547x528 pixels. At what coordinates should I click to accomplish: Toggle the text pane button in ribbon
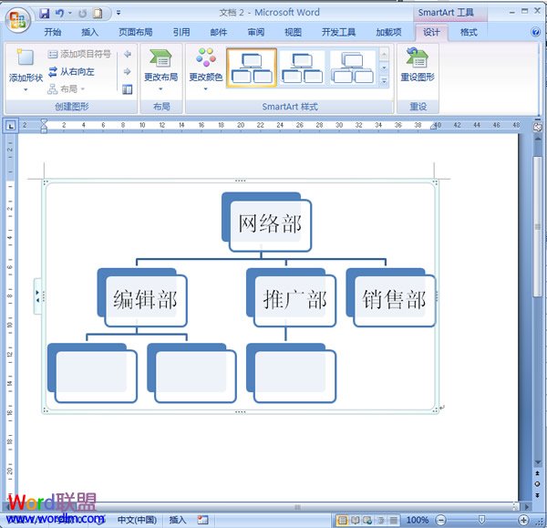[127, 88]
